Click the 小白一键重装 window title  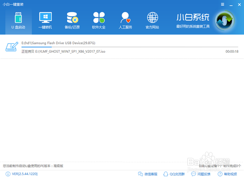(x=13, y=4)
